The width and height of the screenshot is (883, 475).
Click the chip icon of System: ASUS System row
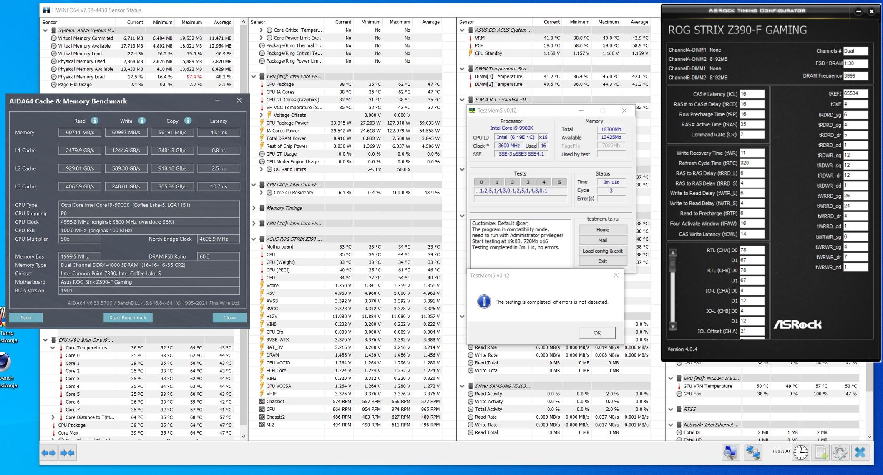click(54, 30)
